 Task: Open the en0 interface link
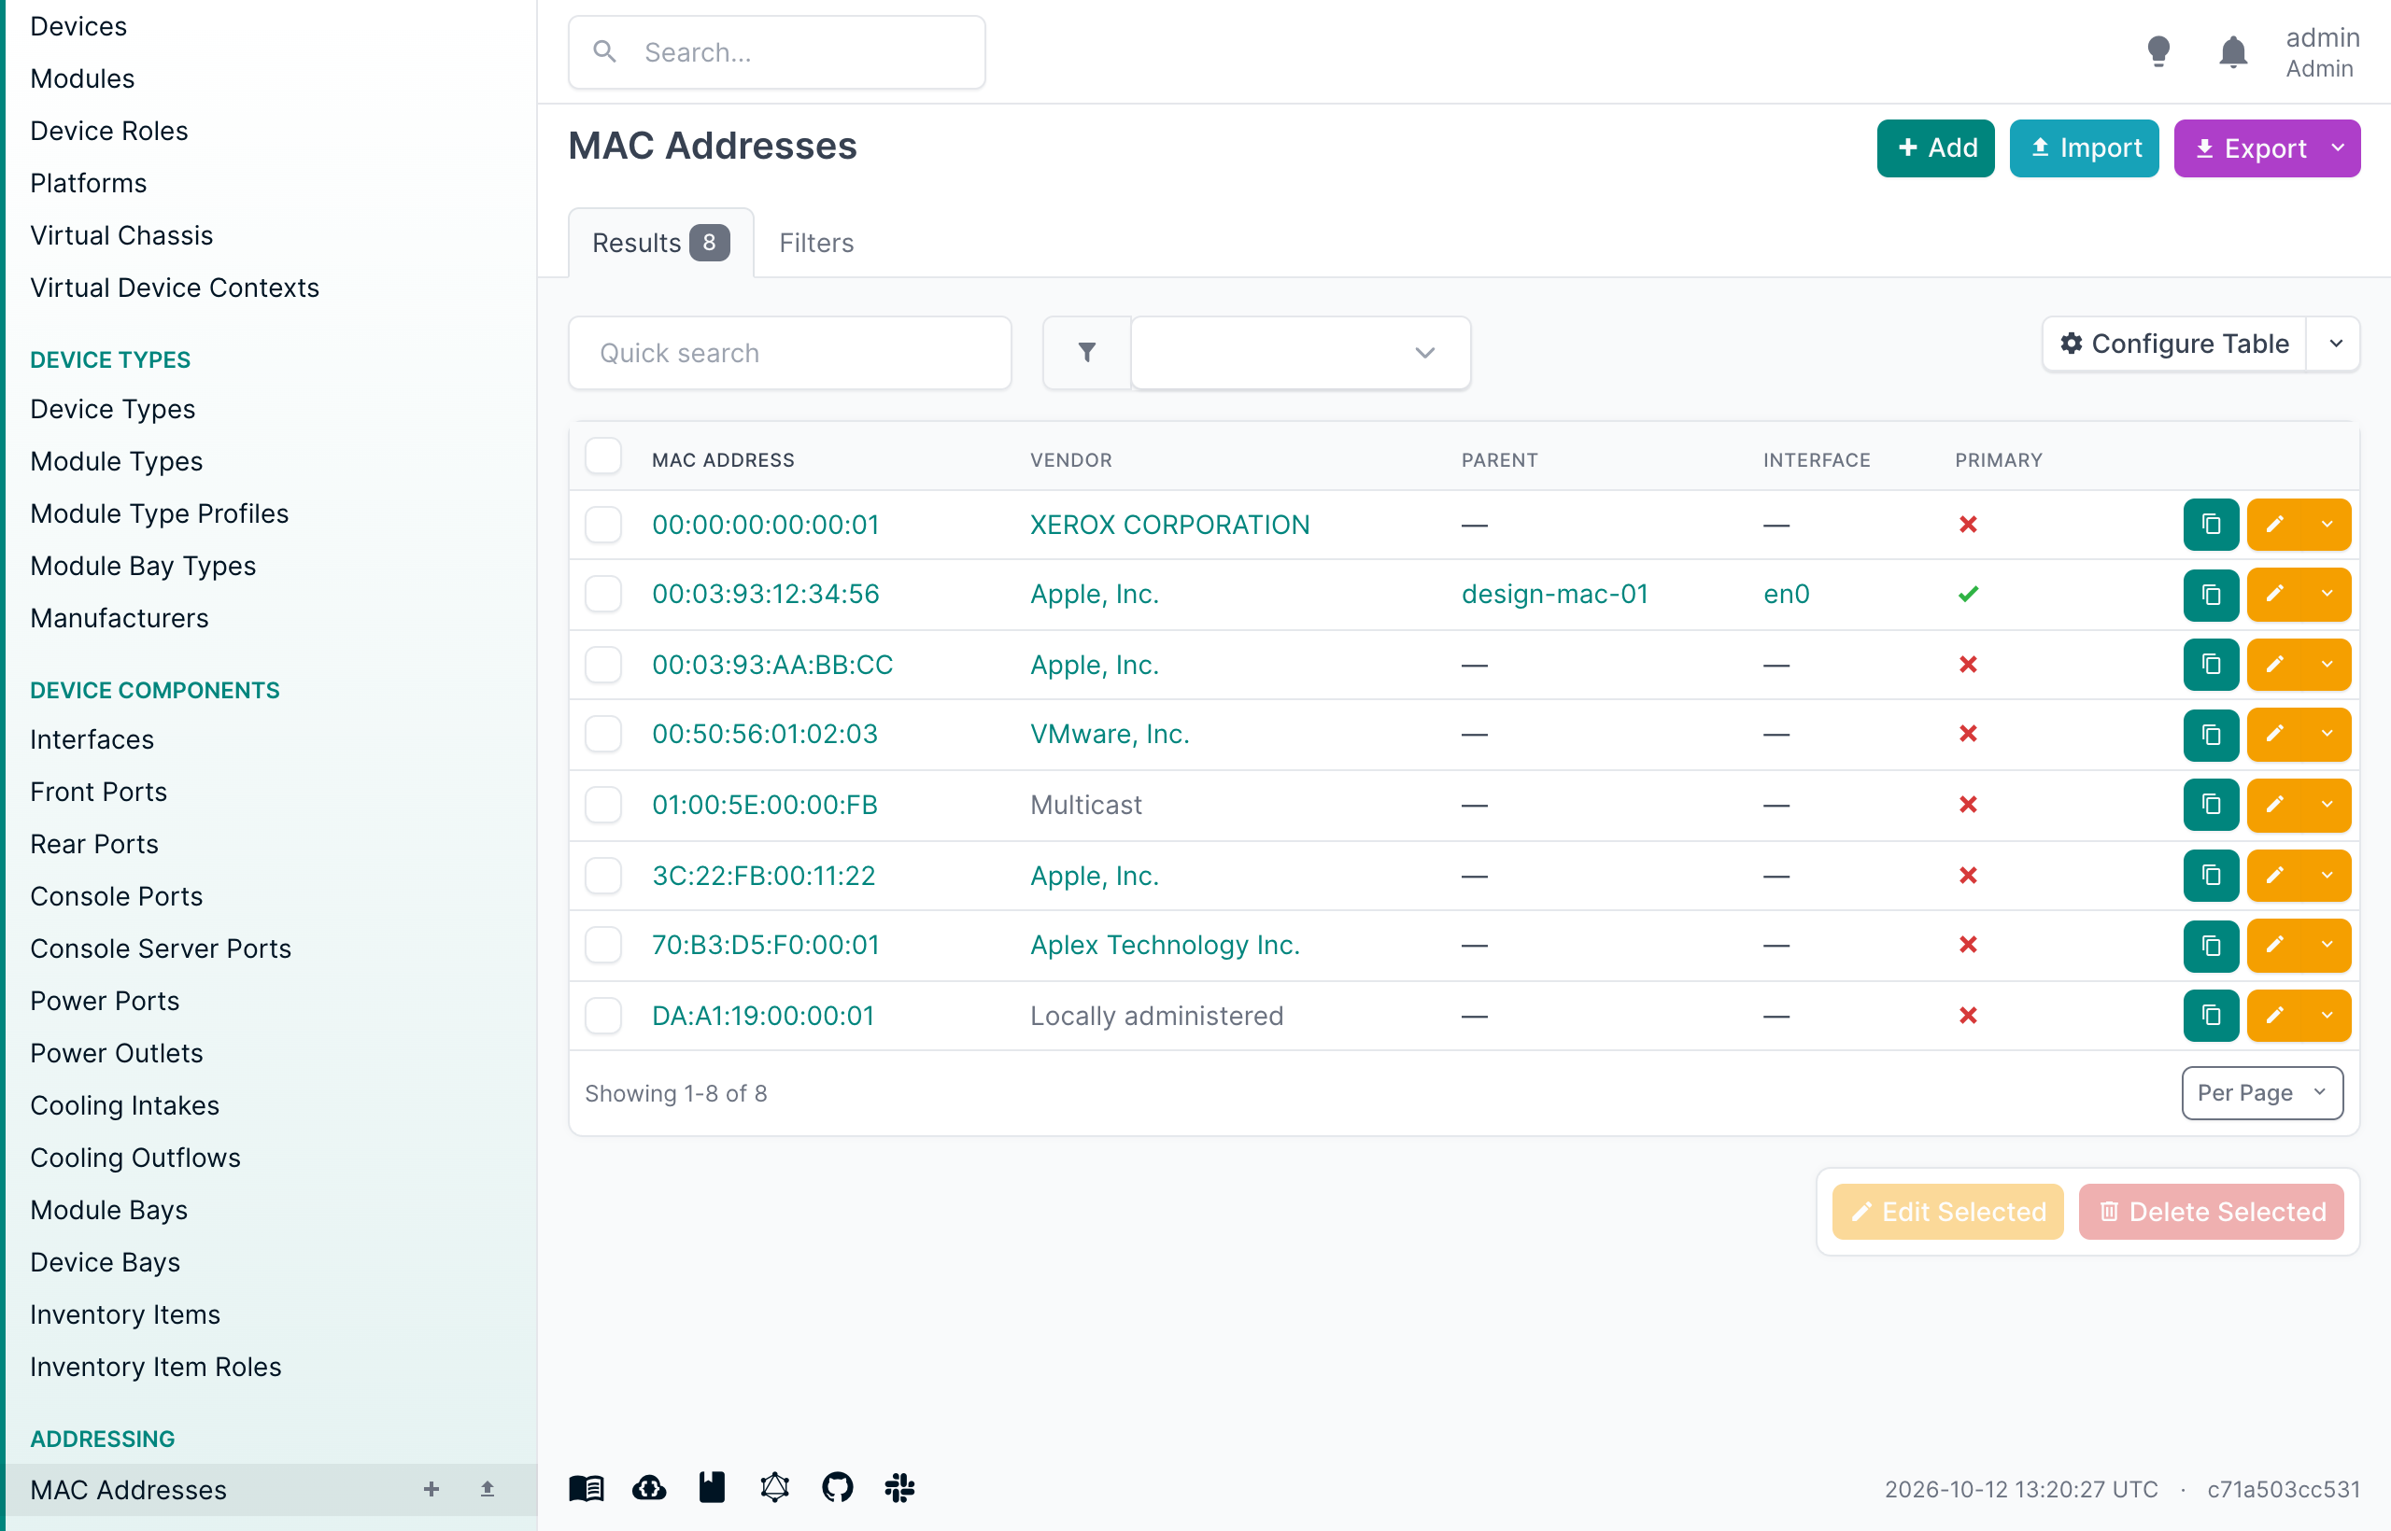pos(1787,595)
